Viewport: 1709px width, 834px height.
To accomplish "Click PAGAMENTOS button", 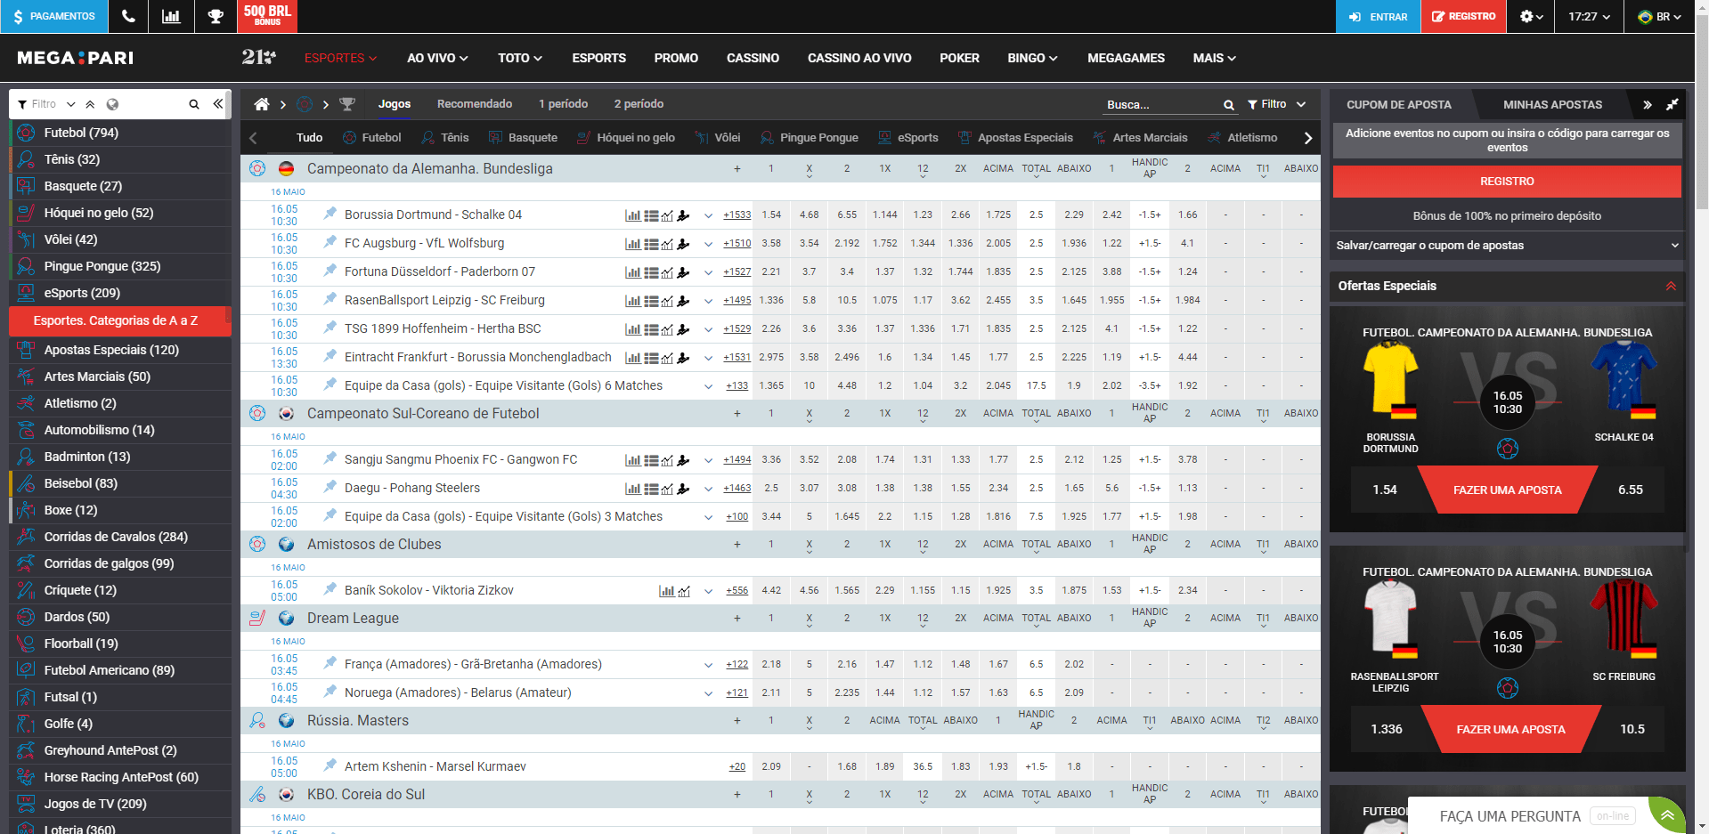I will (x=53, y=16).
